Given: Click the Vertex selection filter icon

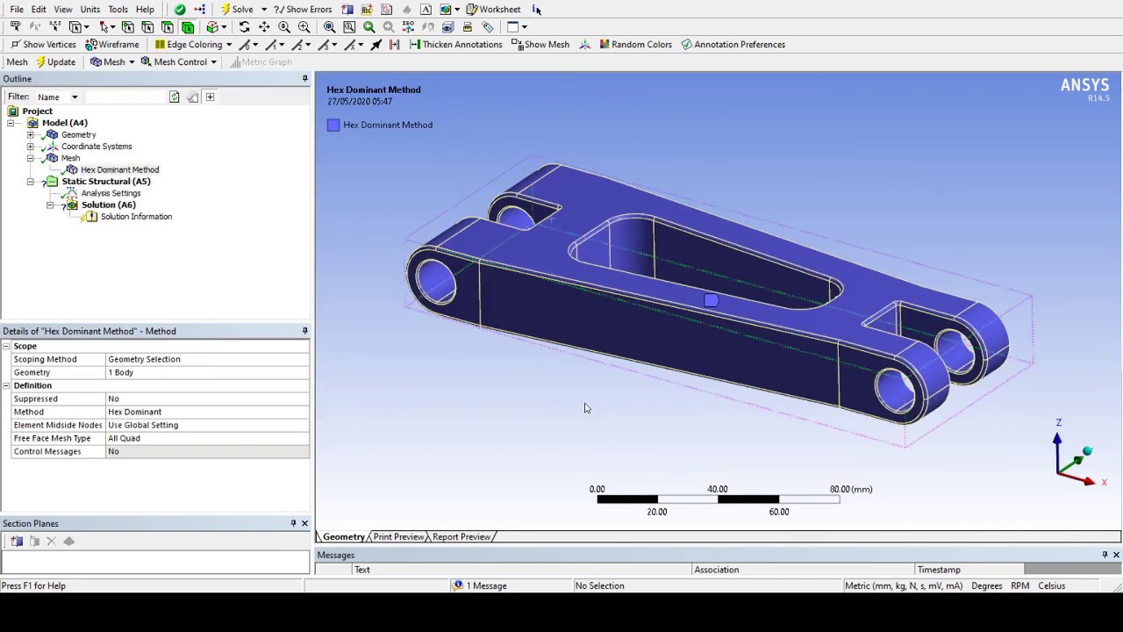Looking at the screenshot, I should pyautogui.click(x=128, y=27).
